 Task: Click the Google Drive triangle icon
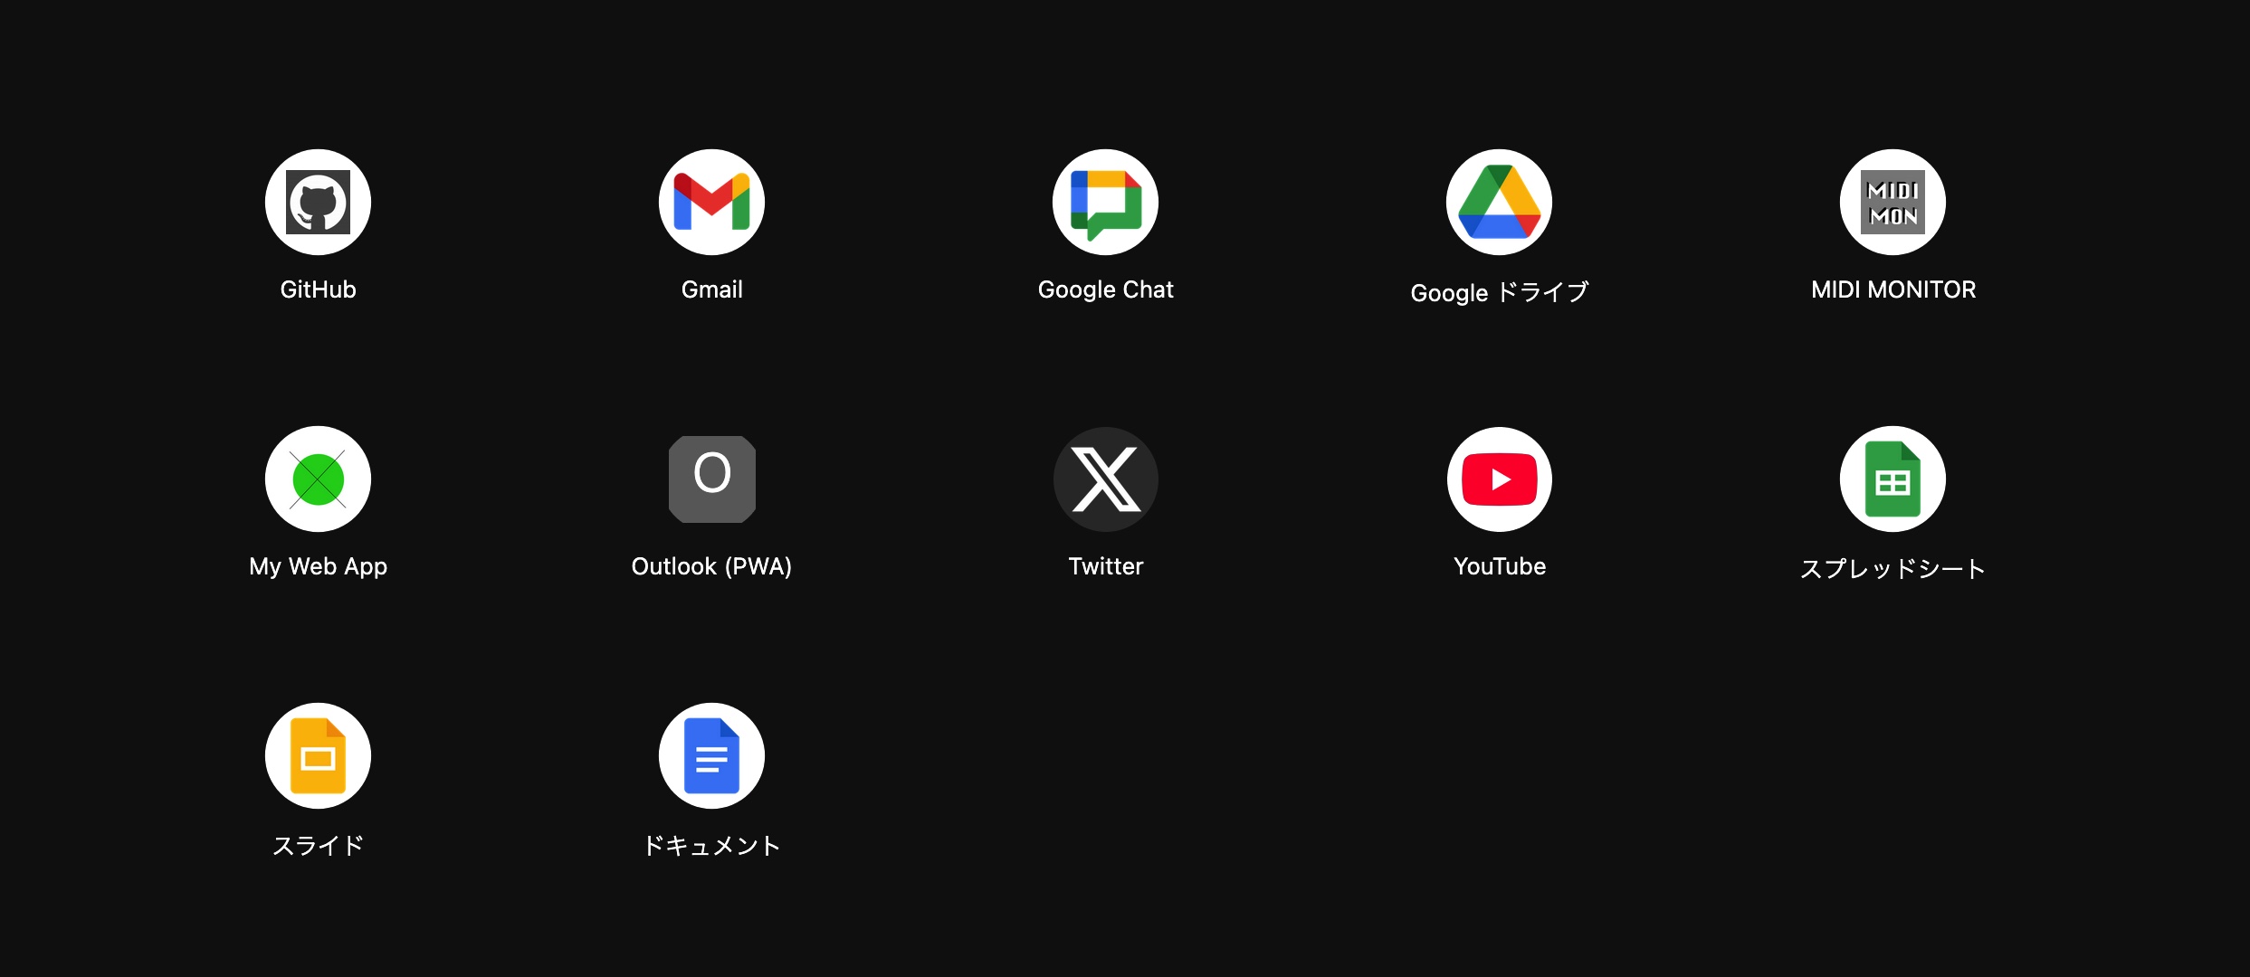[1499, 202]
